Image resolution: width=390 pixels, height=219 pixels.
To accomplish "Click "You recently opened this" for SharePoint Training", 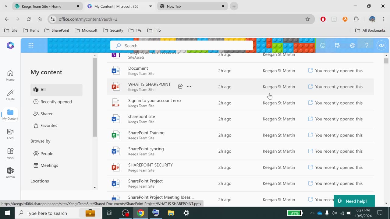I will click(x=339, y=135).
